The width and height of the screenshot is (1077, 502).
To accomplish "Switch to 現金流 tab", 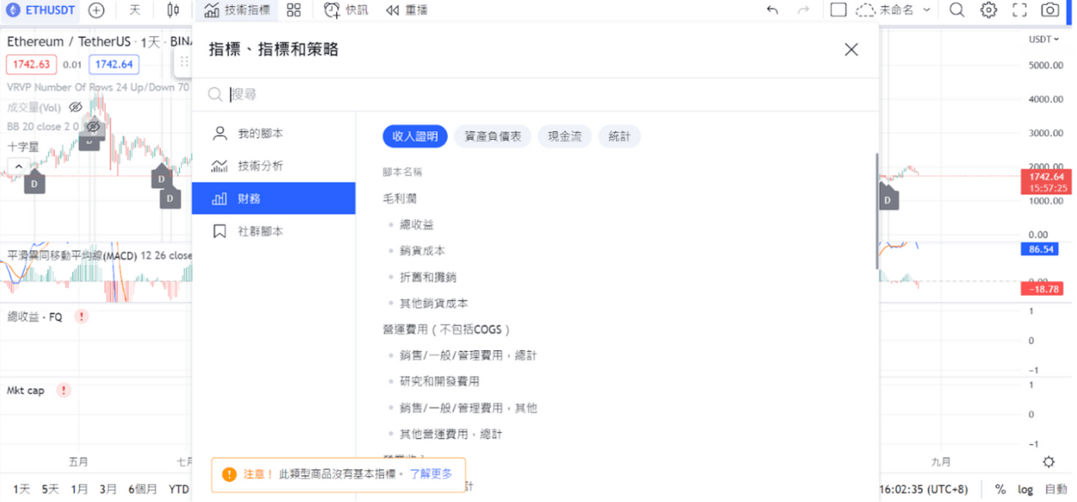I will click(x=564, y=136).
